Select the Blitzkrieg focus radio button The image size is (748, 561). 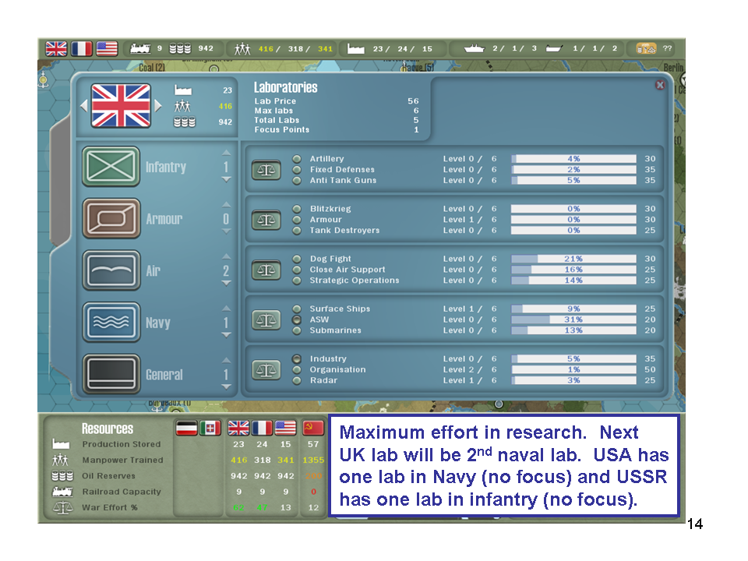click(297, 209)
